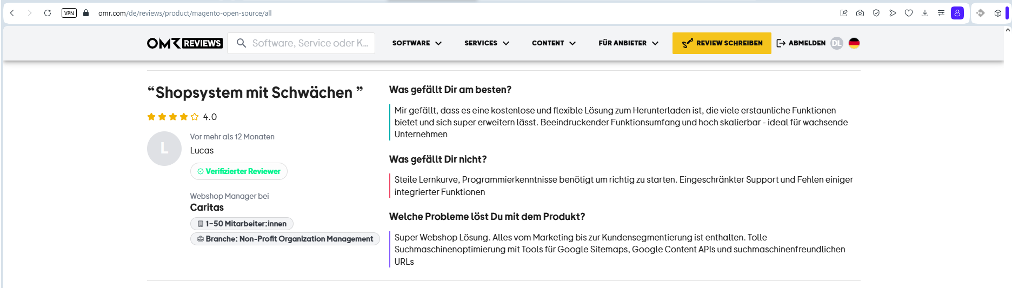Click the REVIEW SCHREIBEN button
Image resolution: width=1012 pixels, height=288 pixels.
(x=722, y=43)
